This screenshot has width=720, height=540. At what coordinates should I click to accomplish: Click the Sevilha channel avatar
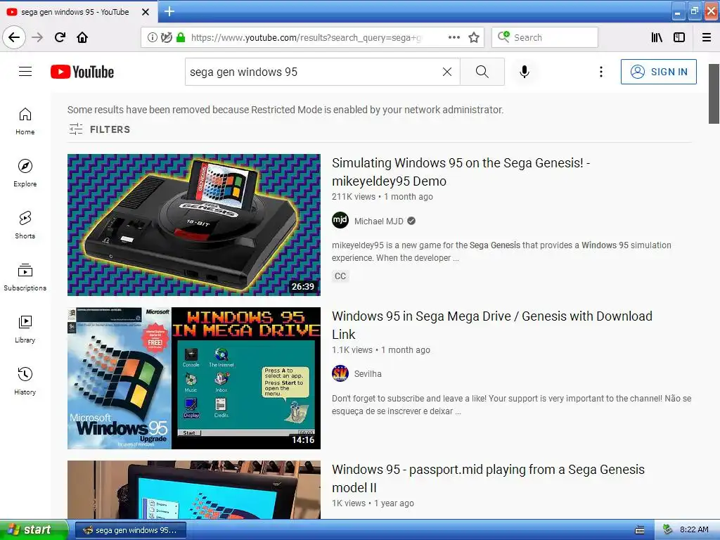[x=340, y=373]
